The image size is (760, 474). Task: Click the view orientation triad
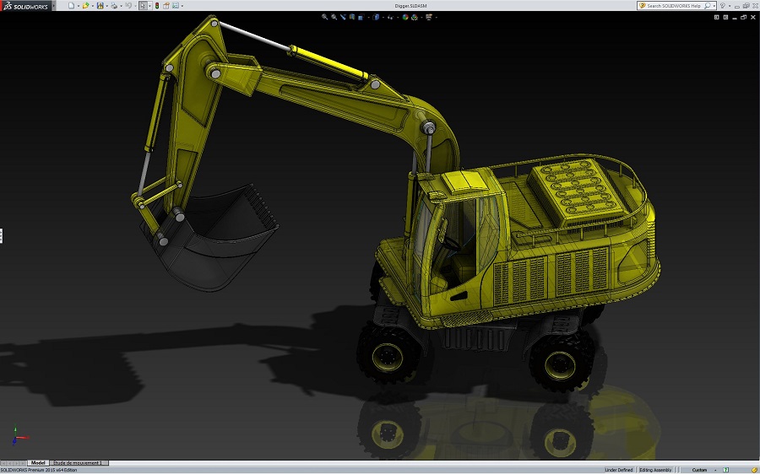[17, 435]
